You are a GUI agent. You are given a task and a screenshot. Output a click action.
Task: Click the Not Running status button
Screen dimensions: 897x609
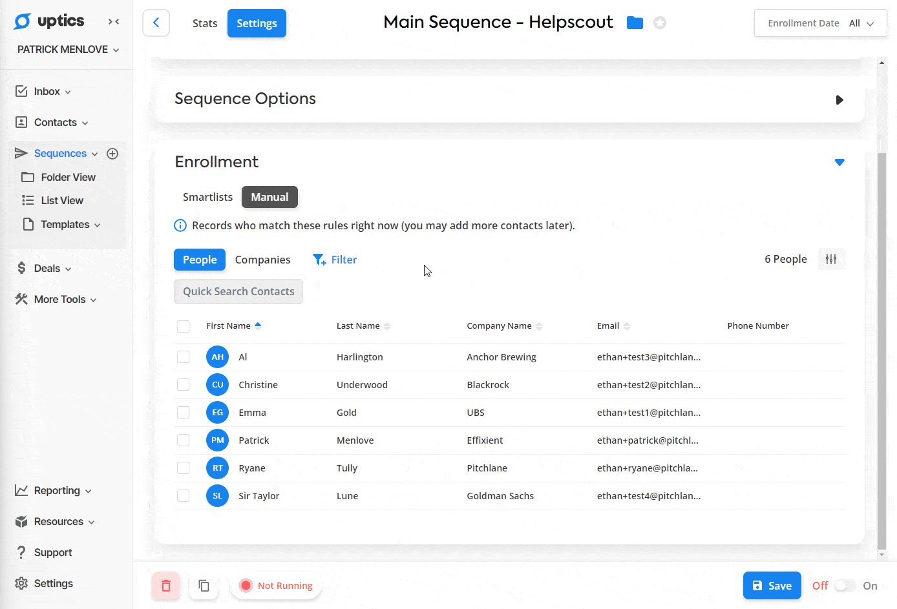276,586
